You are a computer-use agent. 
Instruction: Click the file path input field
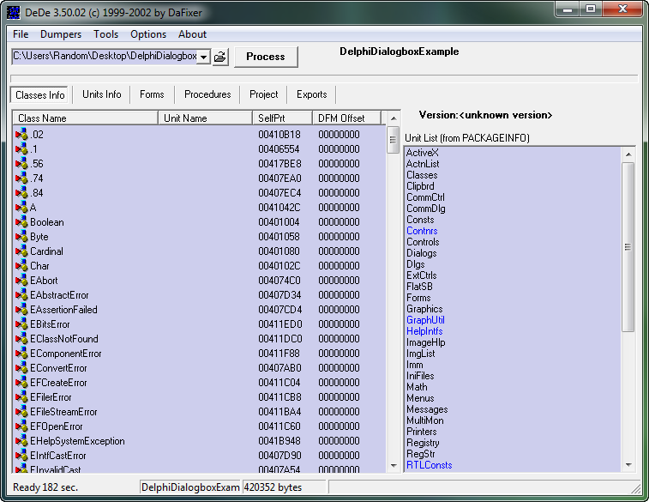point(105,57)
